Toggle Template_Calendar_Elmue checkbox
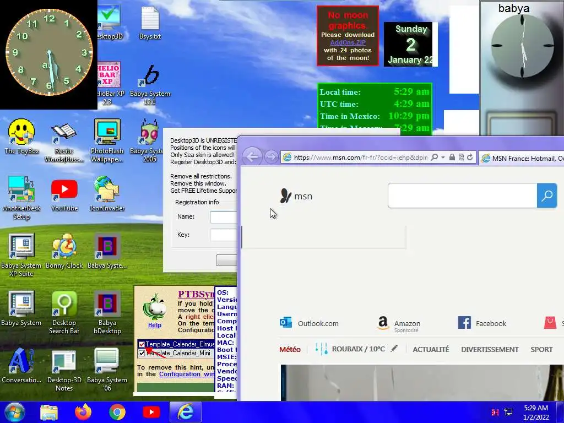The height and width of the screenshot is (423, 564). [x=142, y=344]
